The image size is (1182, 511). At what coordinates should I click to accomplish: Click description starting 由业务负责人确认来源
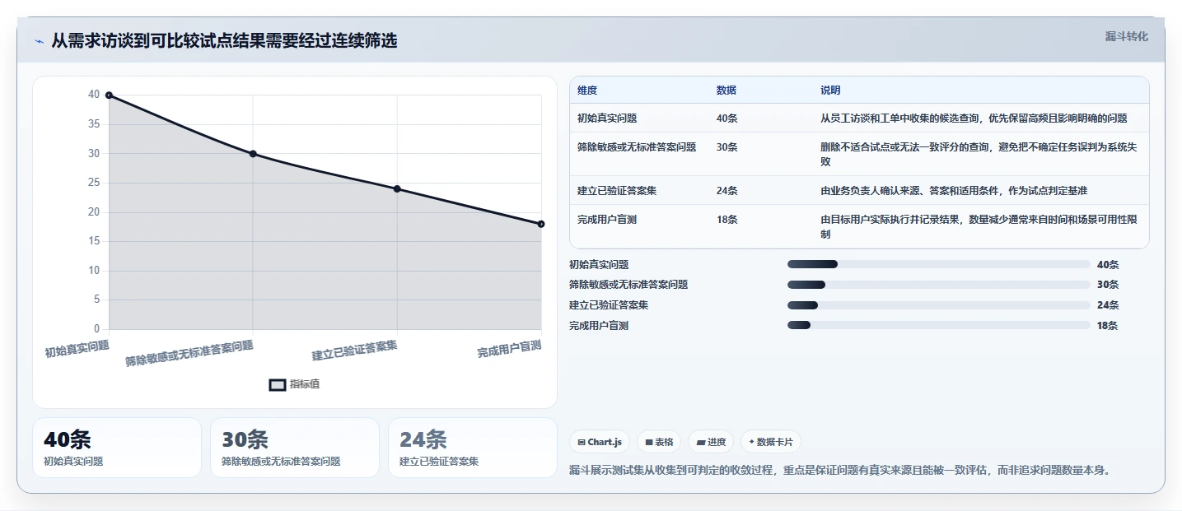[x=954, y=191]
